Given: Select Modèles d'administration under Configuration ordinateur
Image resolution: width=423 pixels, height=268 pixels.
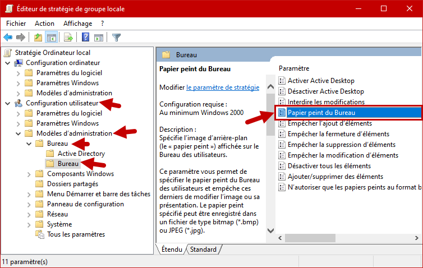Looking at the screenshot, I should click(x=74, y=93).
